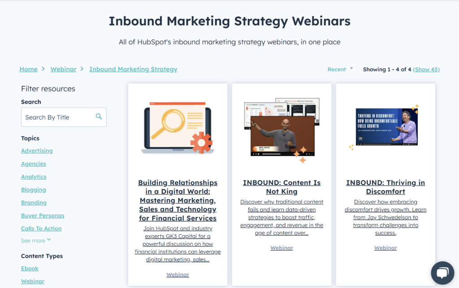
Task: Click the Search By Title field
Action: [x=64, y=117]
